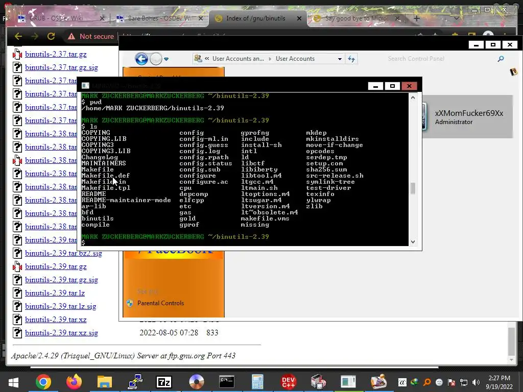Click the Search Control Panel input field

[440, 59]
